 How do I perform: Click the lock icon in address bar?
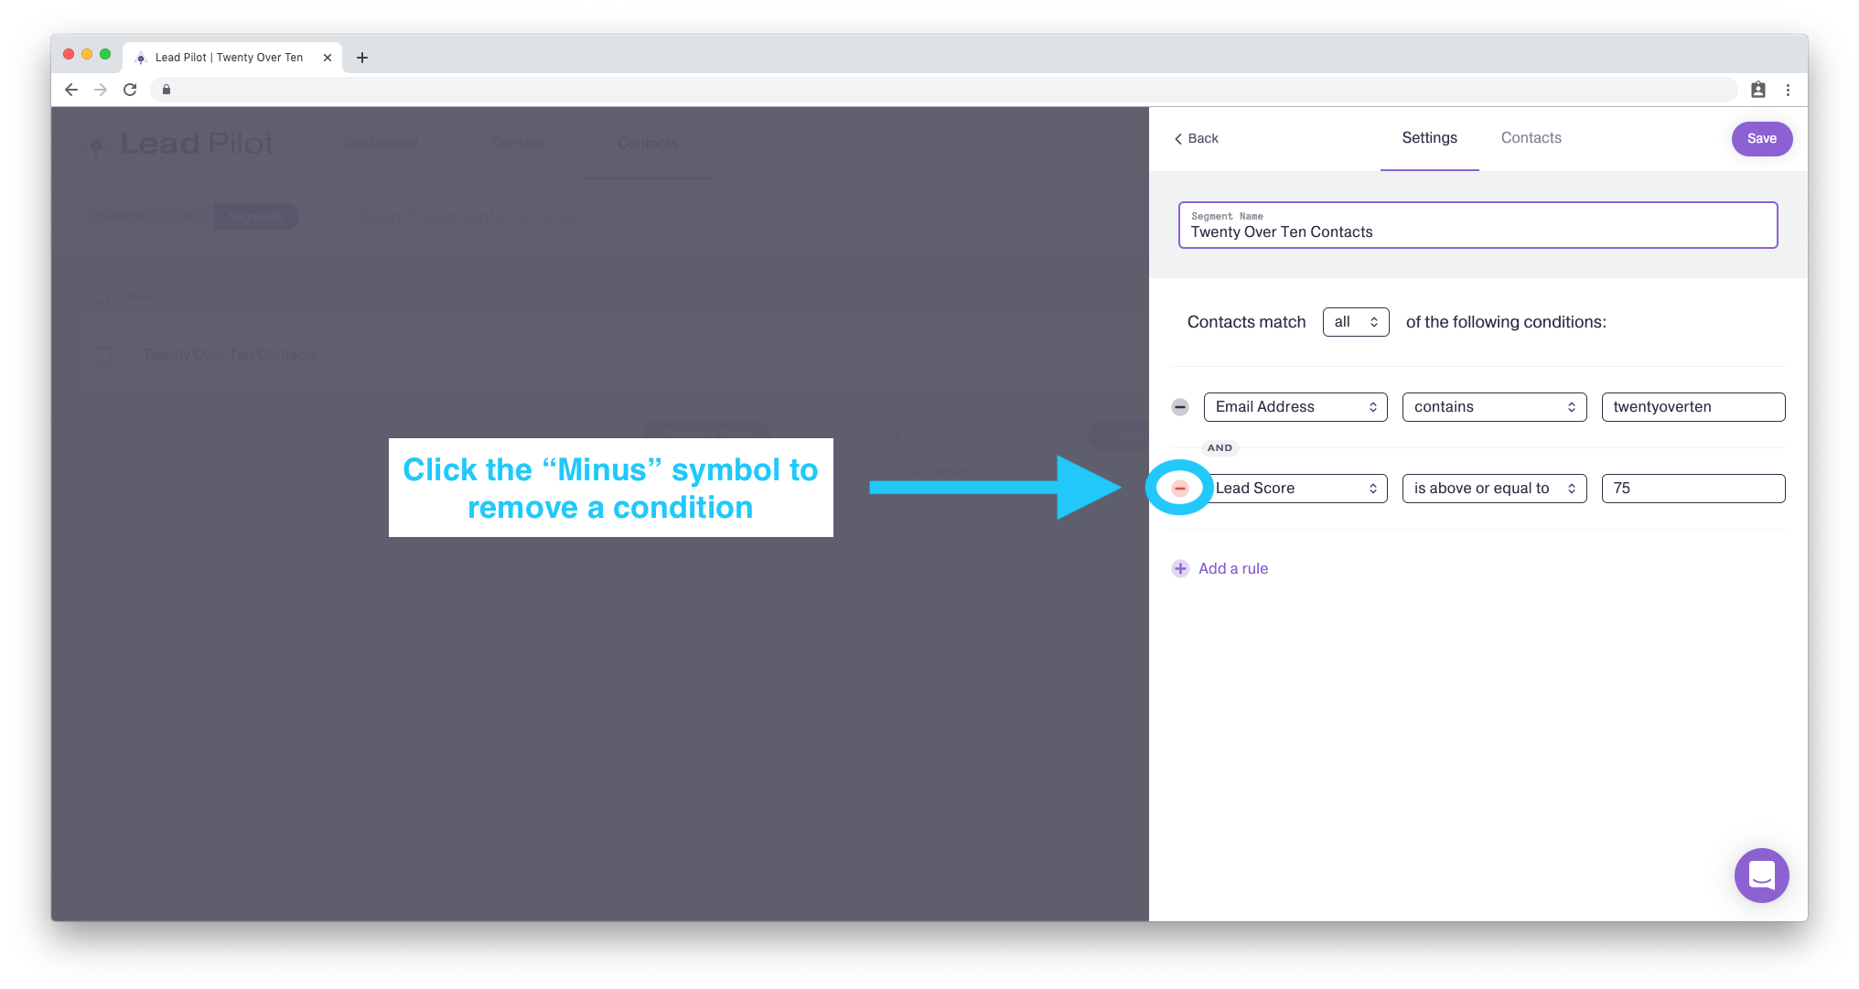tap(167, 90)
